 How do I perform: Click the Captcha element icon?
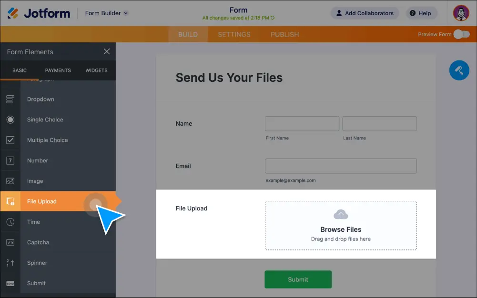click(x=10, y=242)
